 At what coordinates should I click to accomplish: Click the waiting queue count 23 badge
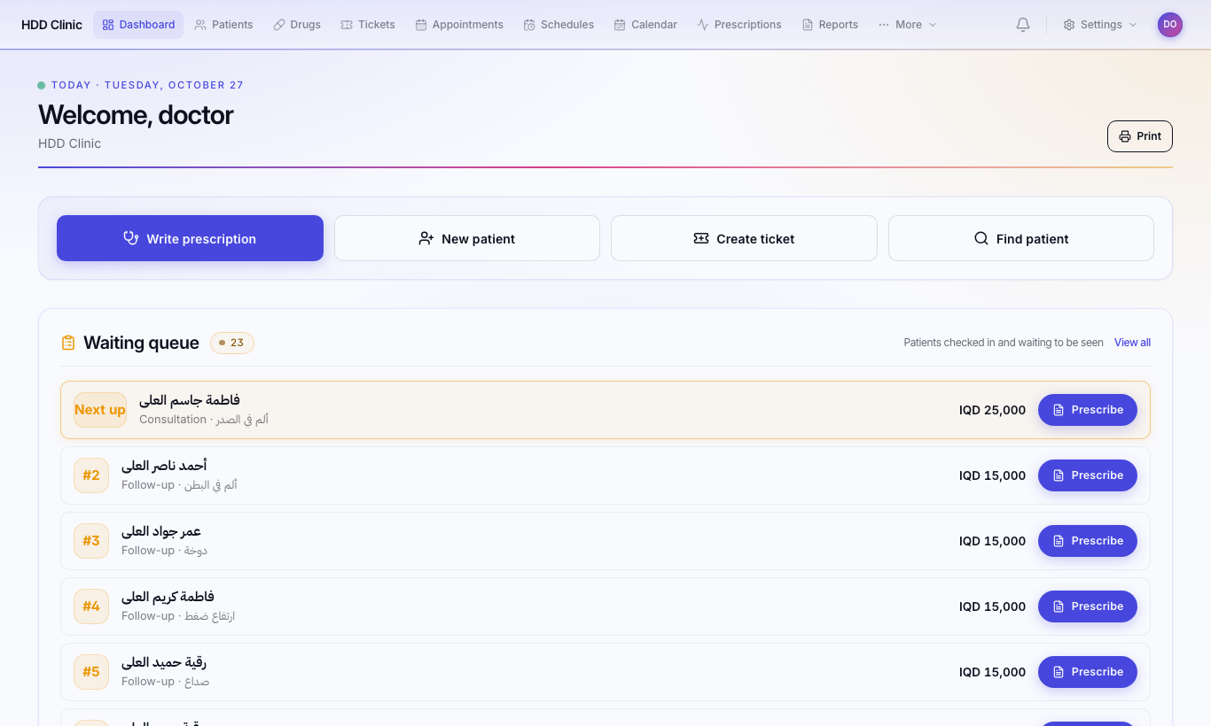coord(232,343)
